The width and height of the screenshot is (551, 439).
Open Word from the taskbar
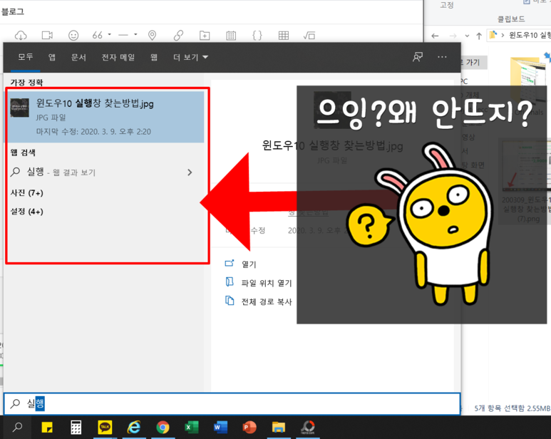[220, 428]
